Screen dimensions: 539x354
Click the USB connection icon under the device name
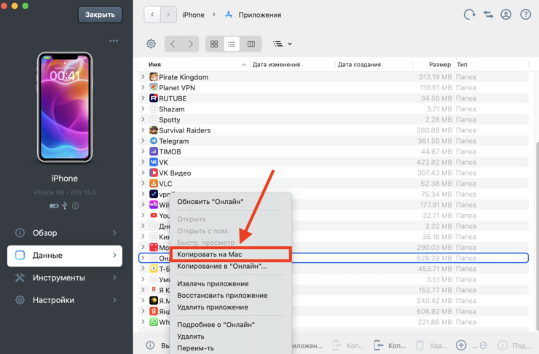tap(65, 206)
